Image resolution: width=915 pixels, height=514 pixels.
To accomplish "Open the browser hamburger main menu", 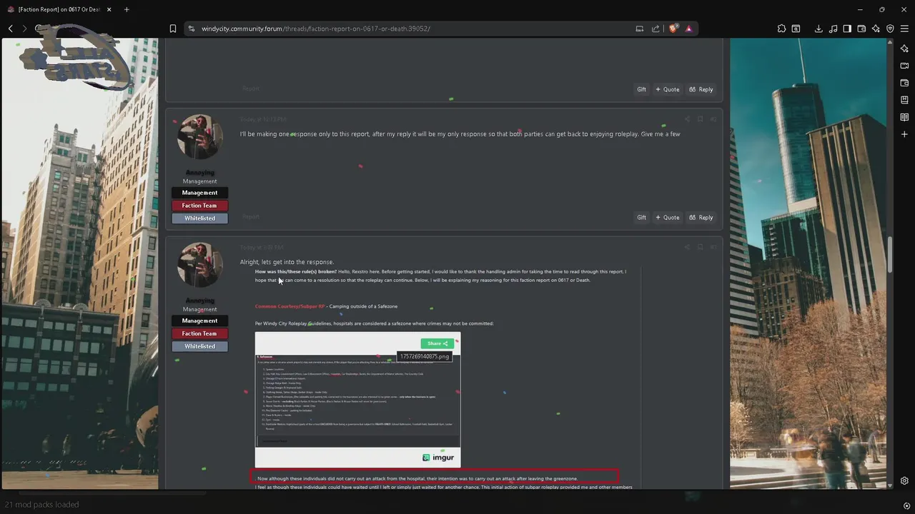I will point(904,29).
